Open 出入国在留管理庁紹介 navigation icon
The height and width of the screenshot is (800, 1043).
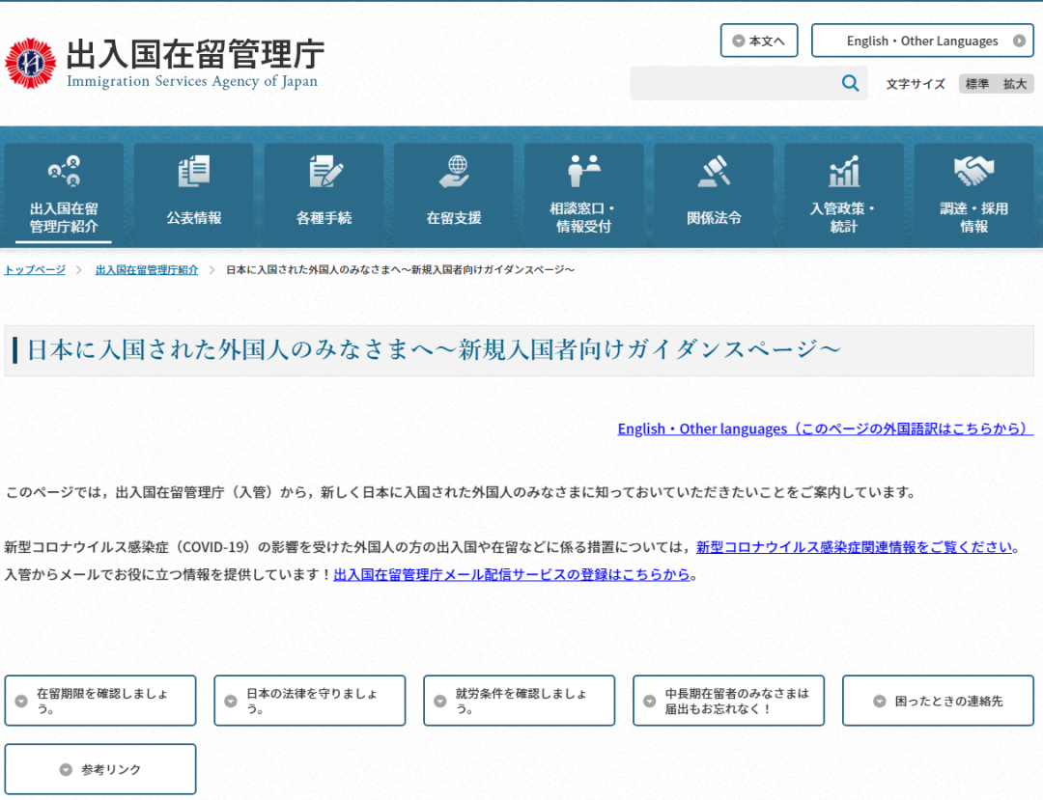[64, 172]
